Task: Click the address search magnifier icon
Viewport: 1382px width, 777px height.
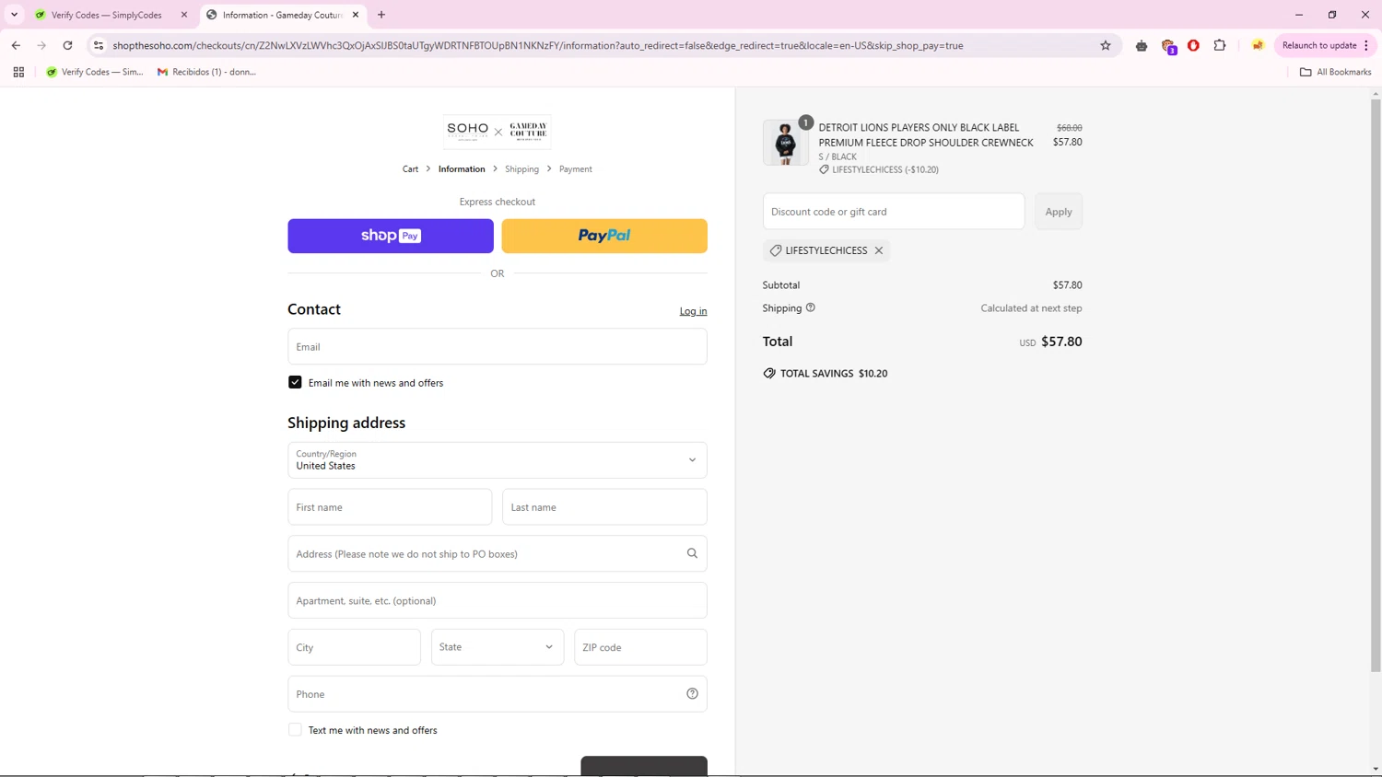Action: 692,553
